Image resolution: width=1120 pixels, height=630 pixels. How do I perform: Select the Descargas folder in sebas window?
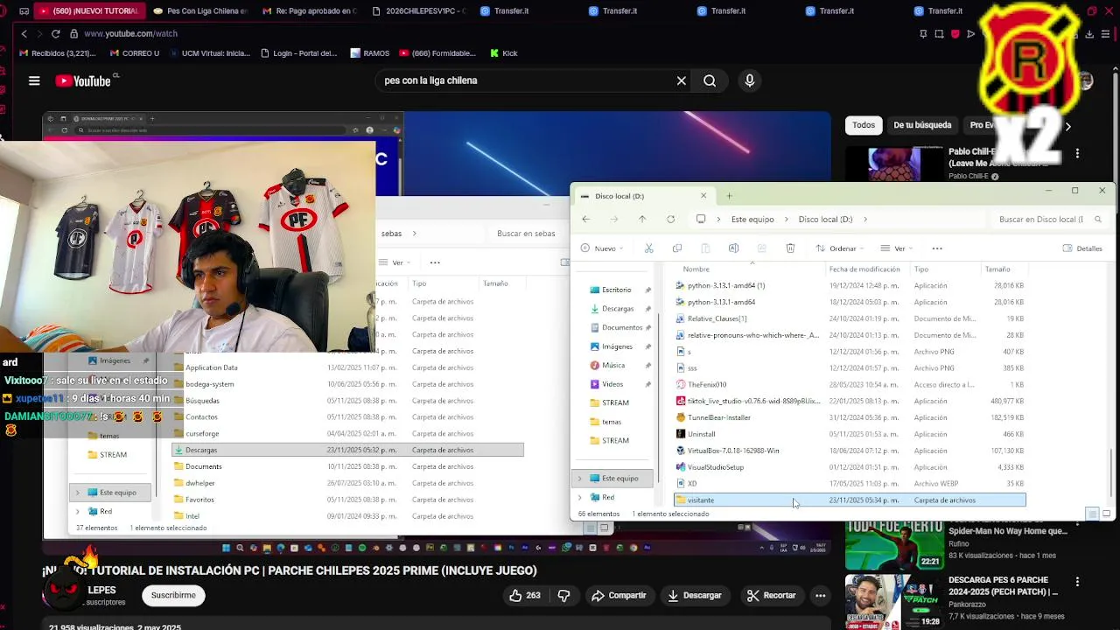coord(347,450)
